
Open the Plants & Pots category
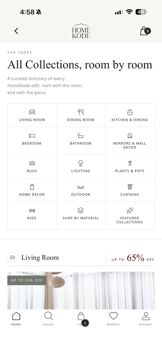coord(130,167)
